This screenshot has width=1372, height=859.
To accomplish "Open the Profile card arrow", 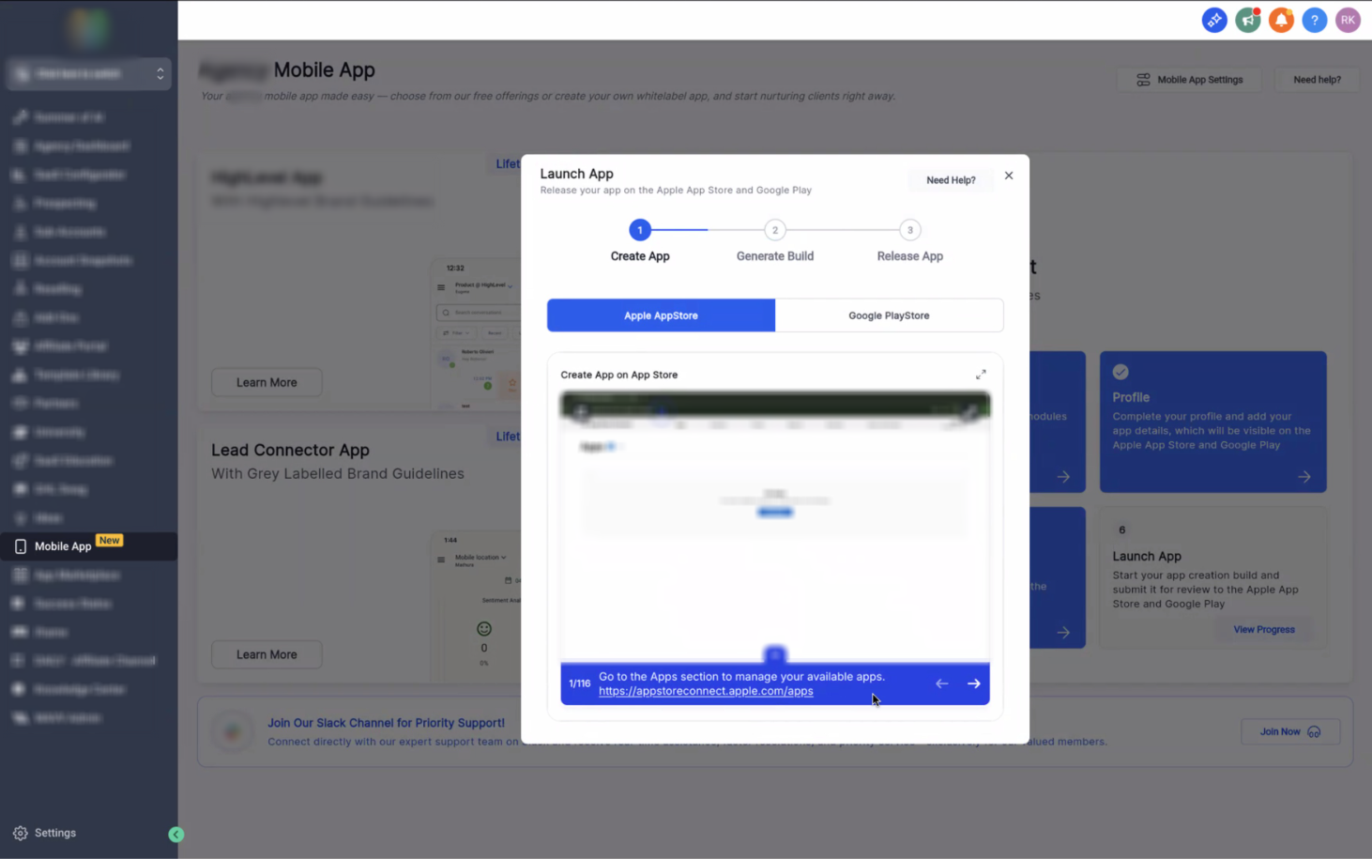I will [1304, 477].
